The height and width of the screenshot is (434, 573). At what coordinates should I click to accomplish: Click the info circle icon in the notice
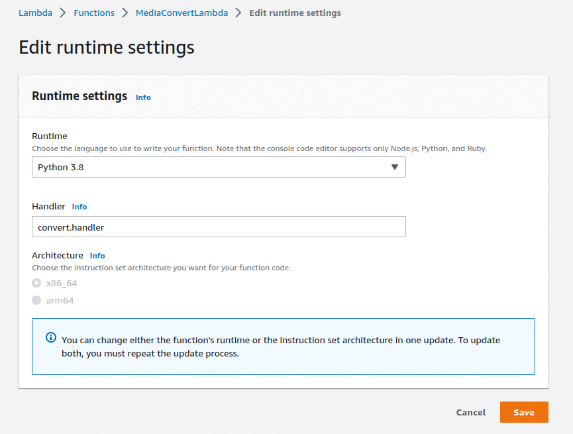pyautogui.click(x=51, y=338)
